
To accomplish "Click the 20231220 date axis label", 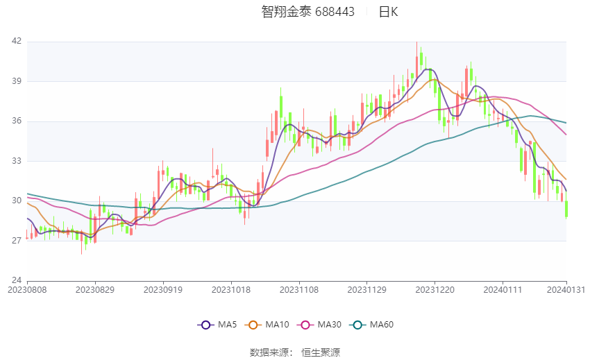I will point(435,290).
